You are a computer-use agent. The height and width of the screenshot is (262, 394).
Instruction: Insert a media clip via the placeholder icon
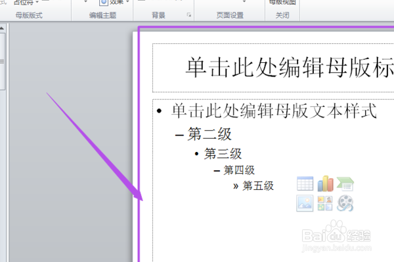[x=345, y=203]
